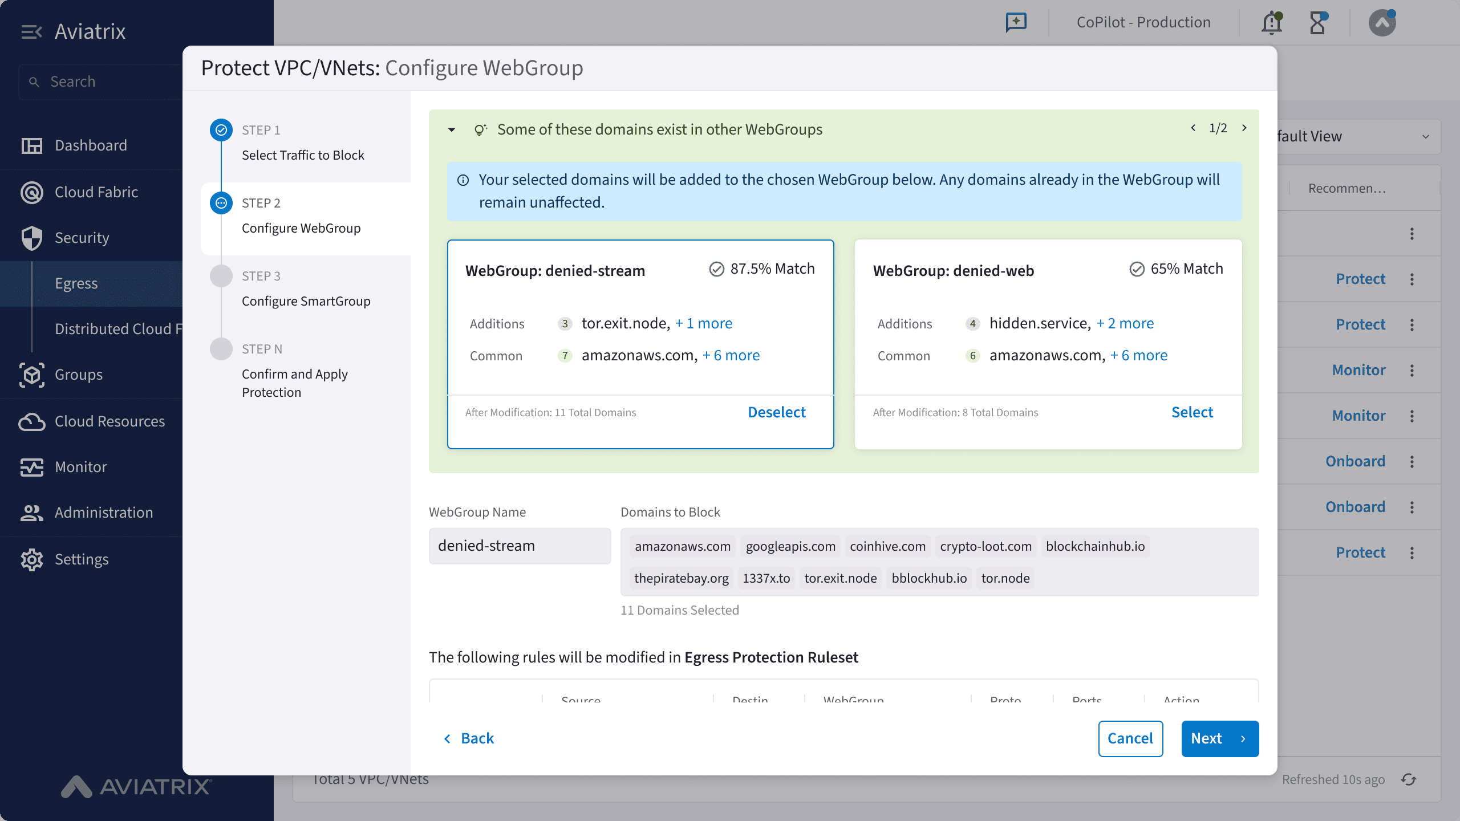Deselect the denied-stream WebGroup
This screenshot has width=1460, height=821.
coord(777,413)
